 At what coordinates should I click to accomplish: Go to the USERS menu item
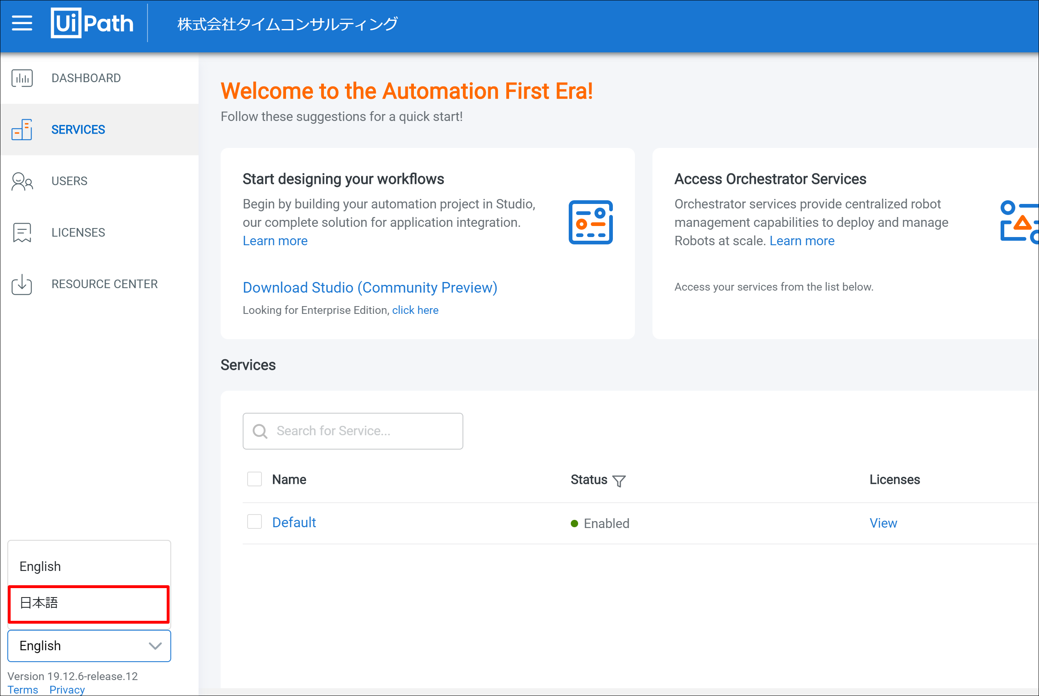[69, 181]
